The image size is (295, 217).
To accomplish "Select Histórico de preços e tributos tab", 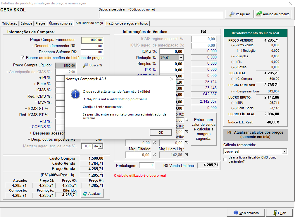I will point(127,23).
